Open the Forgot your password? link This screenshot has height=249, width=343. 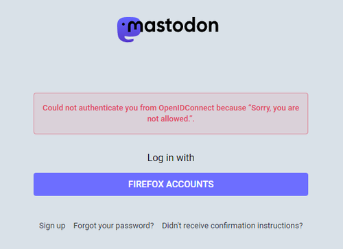(114, 226)
